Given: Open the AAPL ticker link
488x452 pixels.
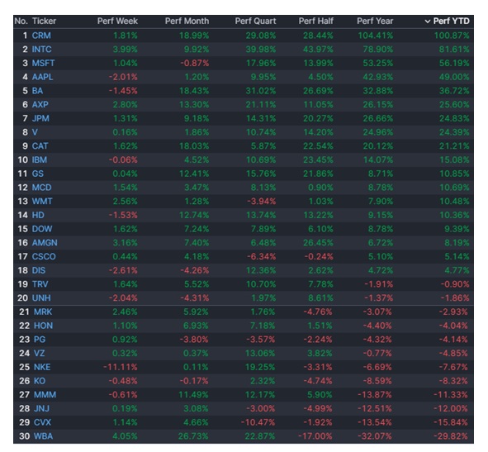Looking at the screenshot, I should [42, 77].
